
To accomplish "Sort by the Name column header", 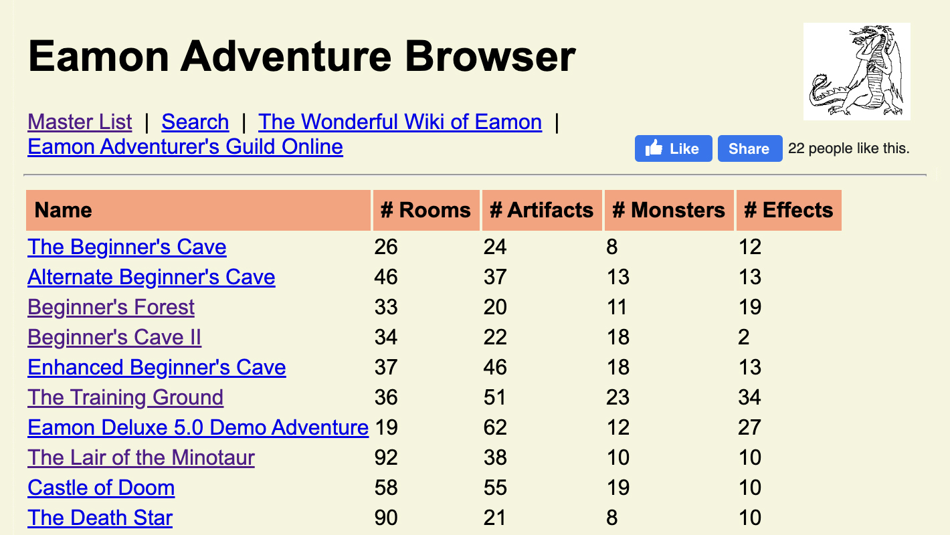I will 64,210.
